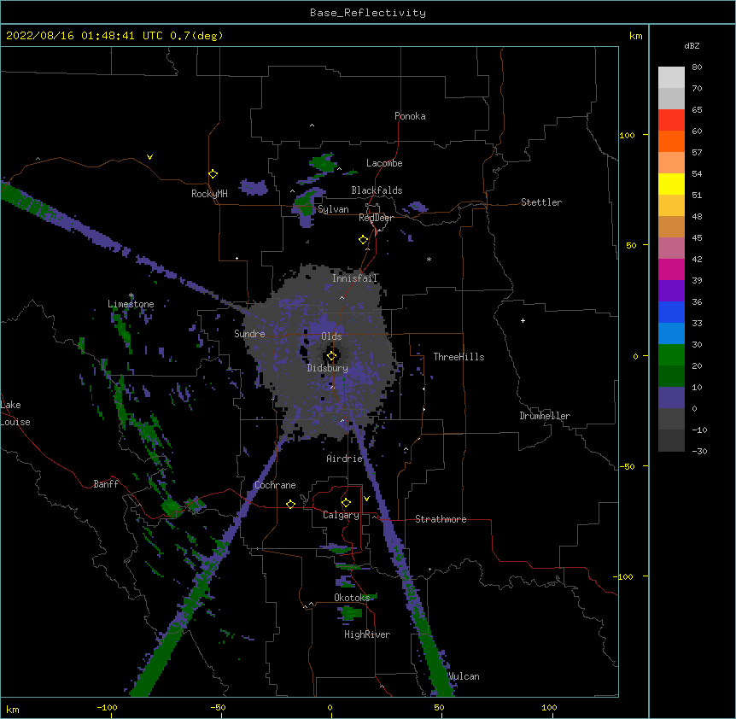This screenshot has height=719, width=736.
Task: Click the bright green 20-30 dBZ legend swatch
Action: click(x=671, y=355)
